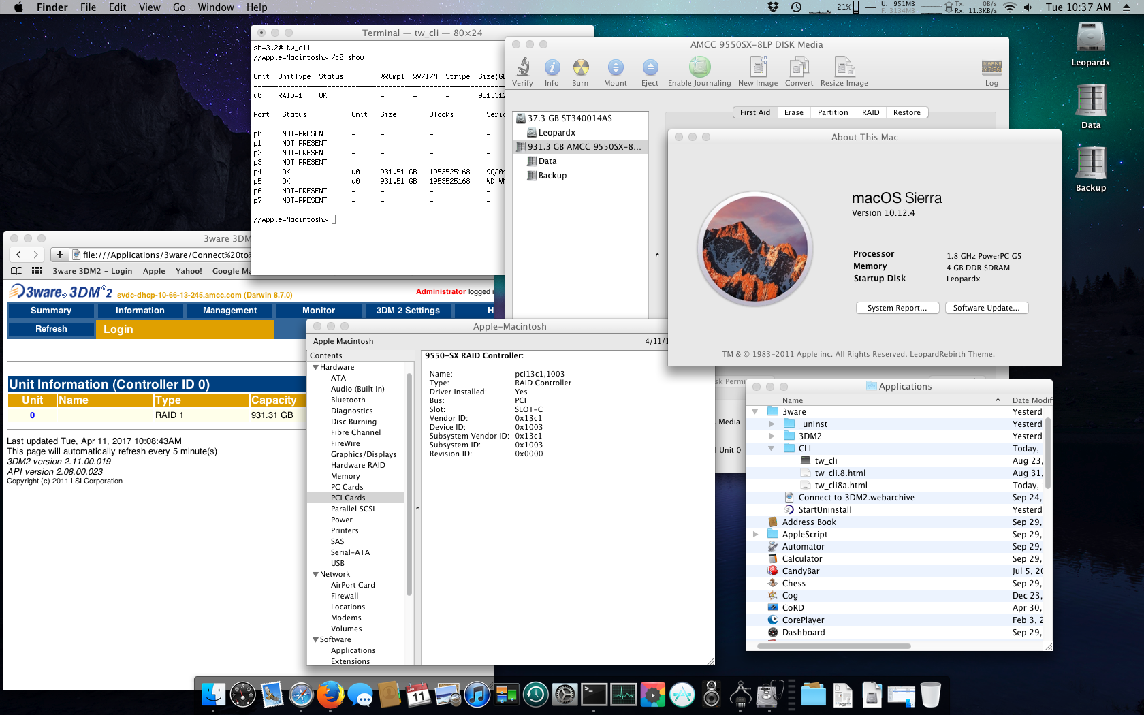Switch to RAID tab in Disk Utility

point(870,112)
